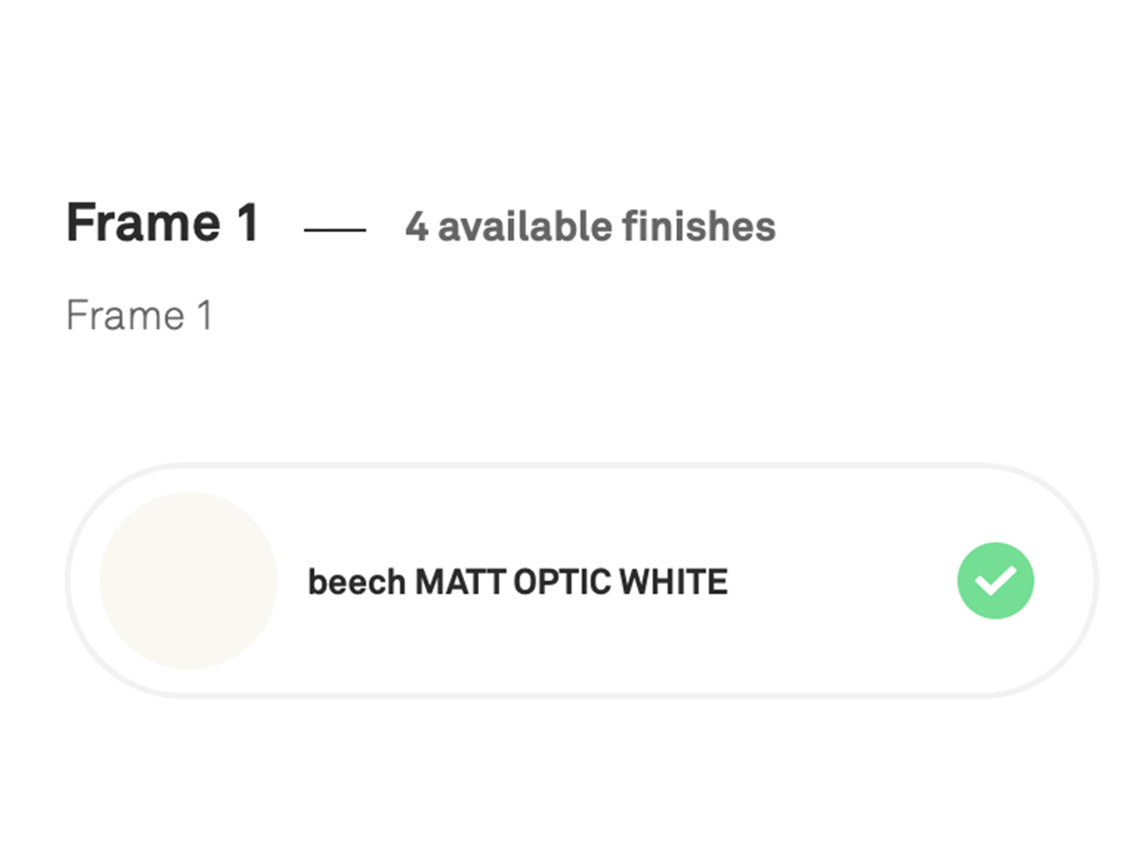Click the Frame 1 bold heading
Image resolution: width=1124 pixels, height=843 pixels.
tap(162, 223)
